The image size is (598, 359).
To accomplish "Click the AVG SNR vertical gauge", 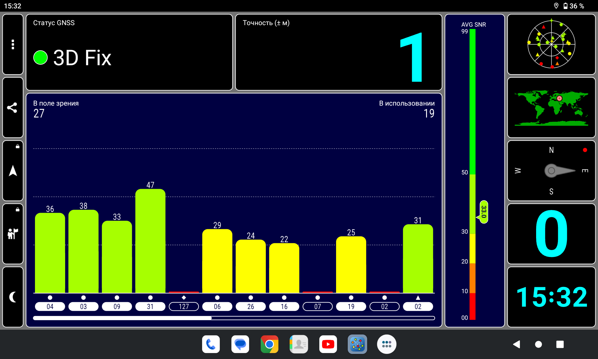I will (x=472, y=174).
